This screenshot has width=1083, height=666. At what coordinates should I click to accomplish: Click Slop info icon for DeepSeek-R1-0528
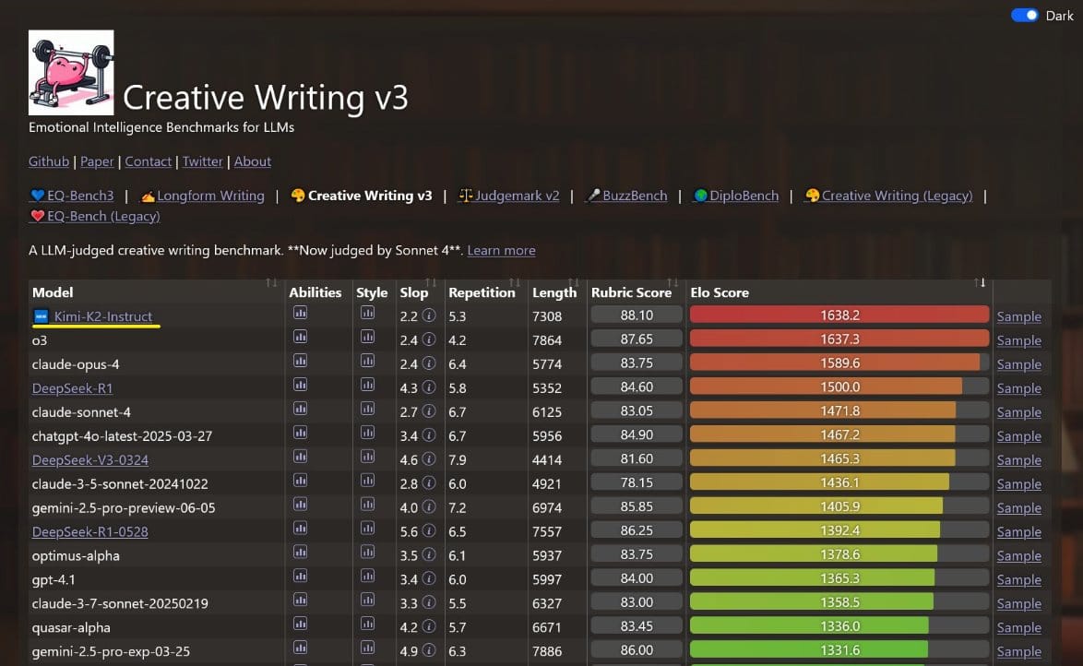(x=429, y=531)
